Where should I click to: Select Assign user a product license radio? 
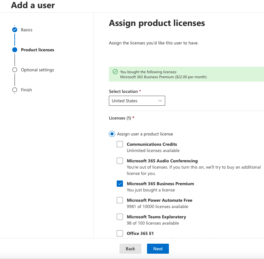tap(112, 134)
